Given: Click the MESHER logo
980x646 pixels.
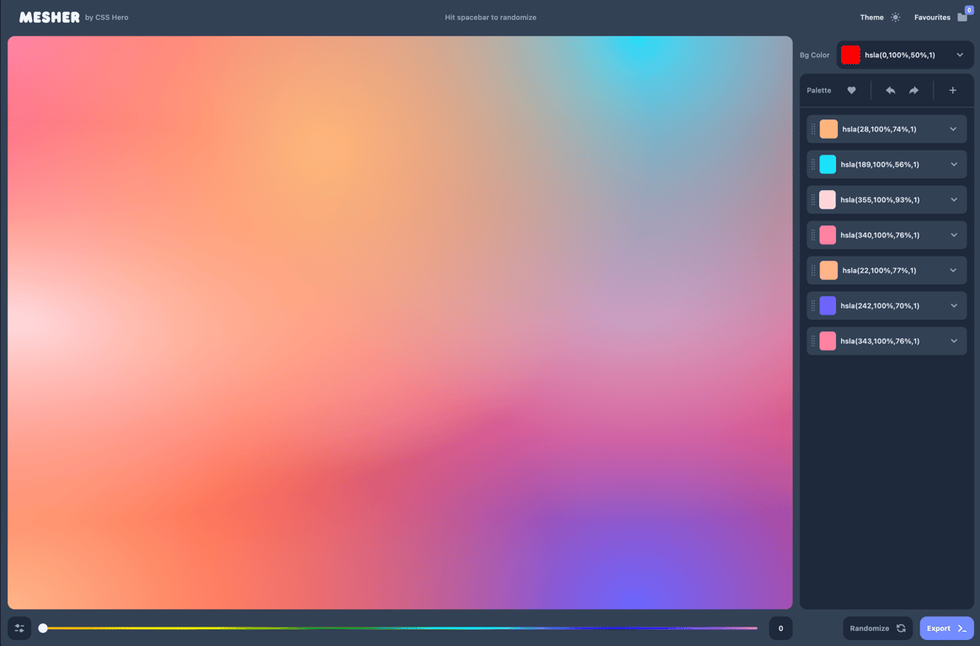Looking at the screenshot, I should [50, 18].
